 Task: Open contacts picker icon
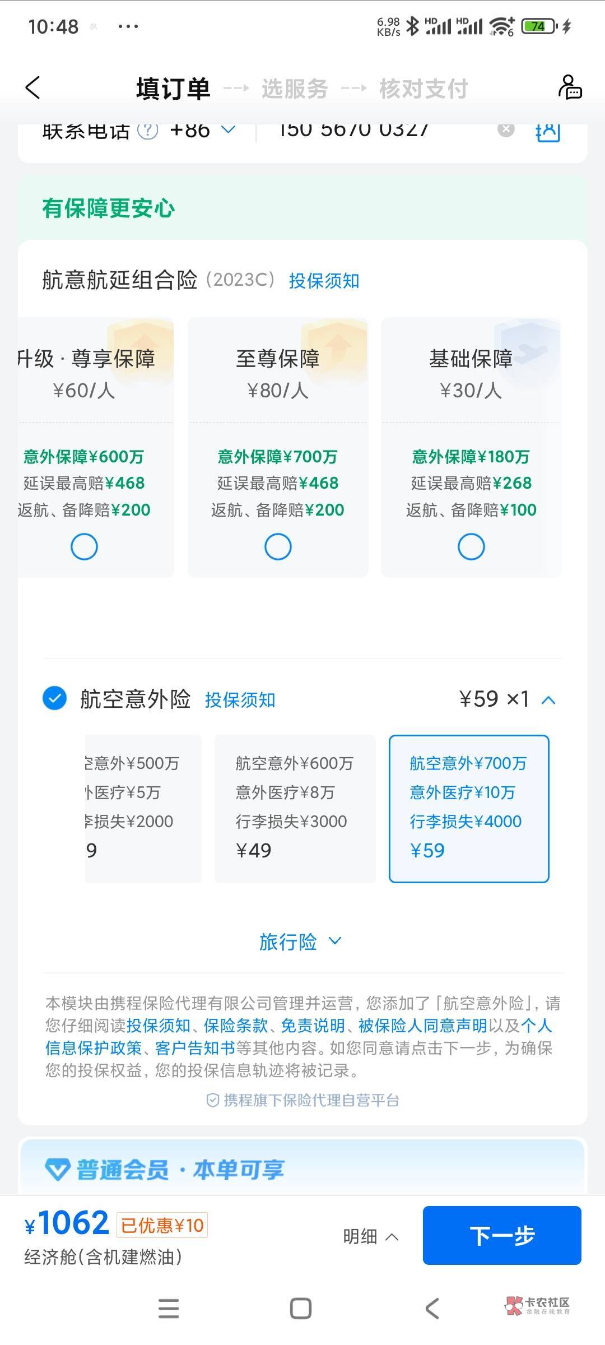(547, 132)
